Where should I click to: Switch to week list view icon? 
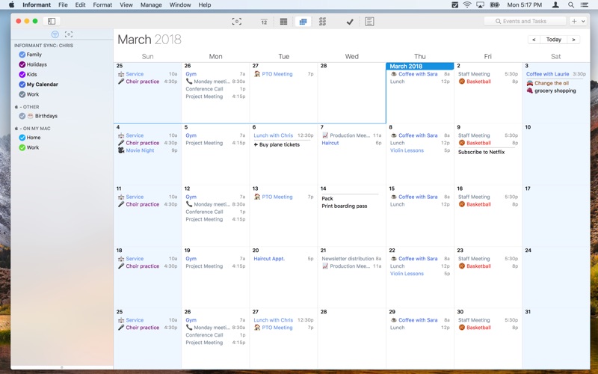[283, 22]
